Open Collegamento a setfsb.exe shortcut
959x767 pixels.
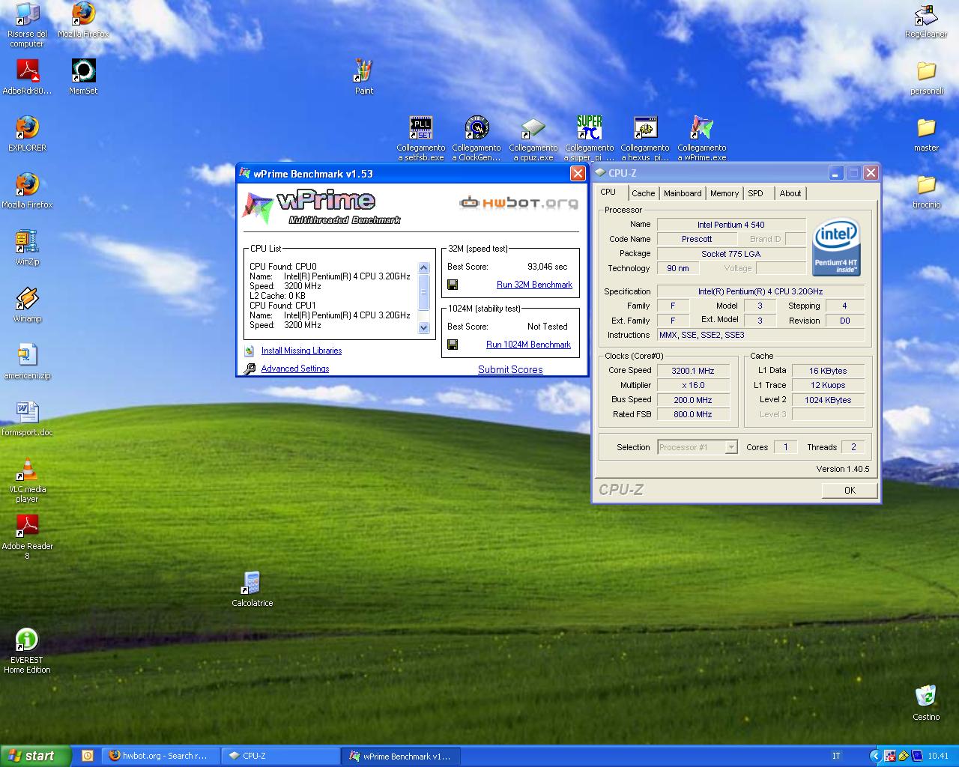(420, 139)
